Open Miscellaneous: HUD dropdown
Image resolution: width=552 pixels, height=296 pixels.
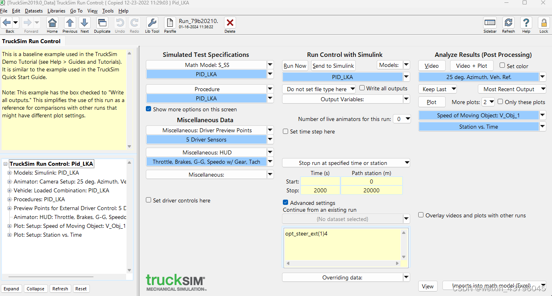[270, 152]
